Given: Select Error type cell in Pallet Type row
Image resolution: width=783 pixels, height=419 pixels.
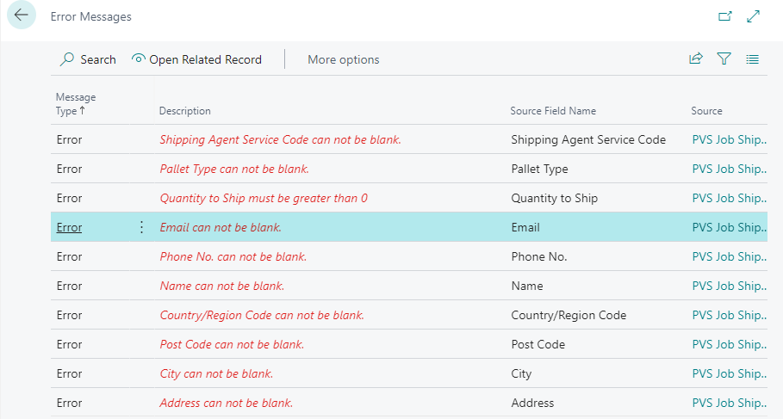Looking at the screenshot, I should point(69,169).
